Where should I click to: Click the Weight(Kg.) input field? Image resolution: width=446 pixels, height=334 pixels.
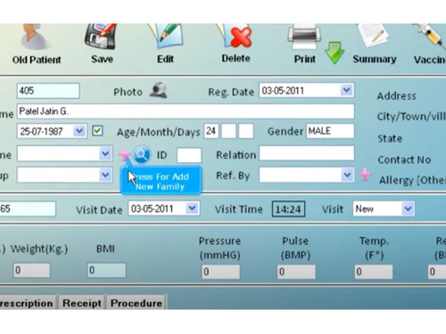(31, 270)
